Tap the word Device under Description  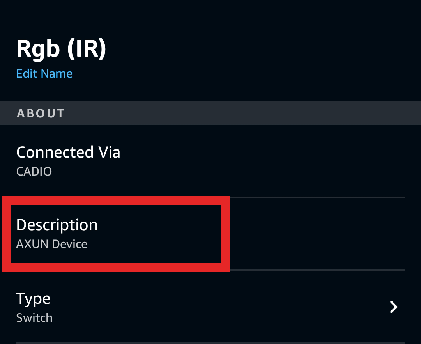70,245
